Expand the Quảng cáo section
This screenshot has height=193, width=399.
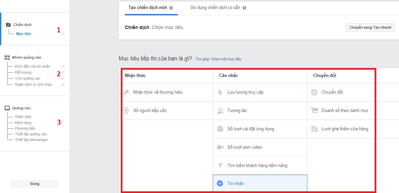pos(21,108)
